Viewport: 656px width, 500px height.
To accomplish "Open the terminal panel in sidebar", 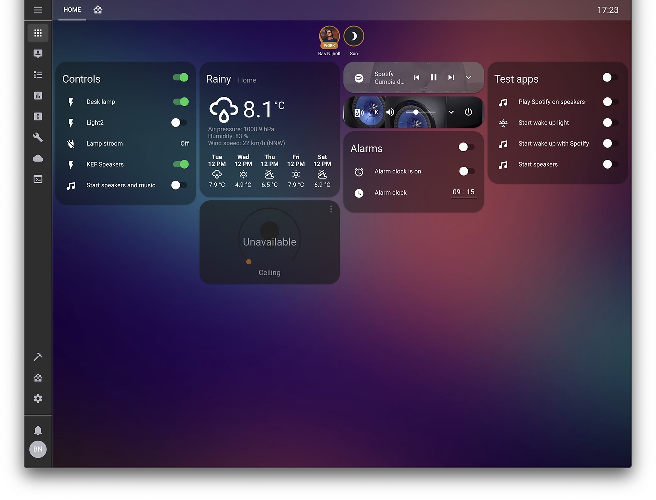I will [x=38, y=179].
